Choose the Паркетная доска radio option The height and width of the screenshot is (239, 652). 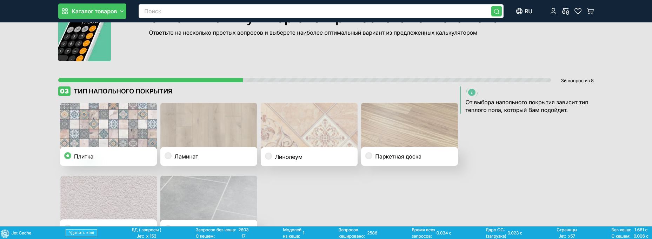click(369, 156)
